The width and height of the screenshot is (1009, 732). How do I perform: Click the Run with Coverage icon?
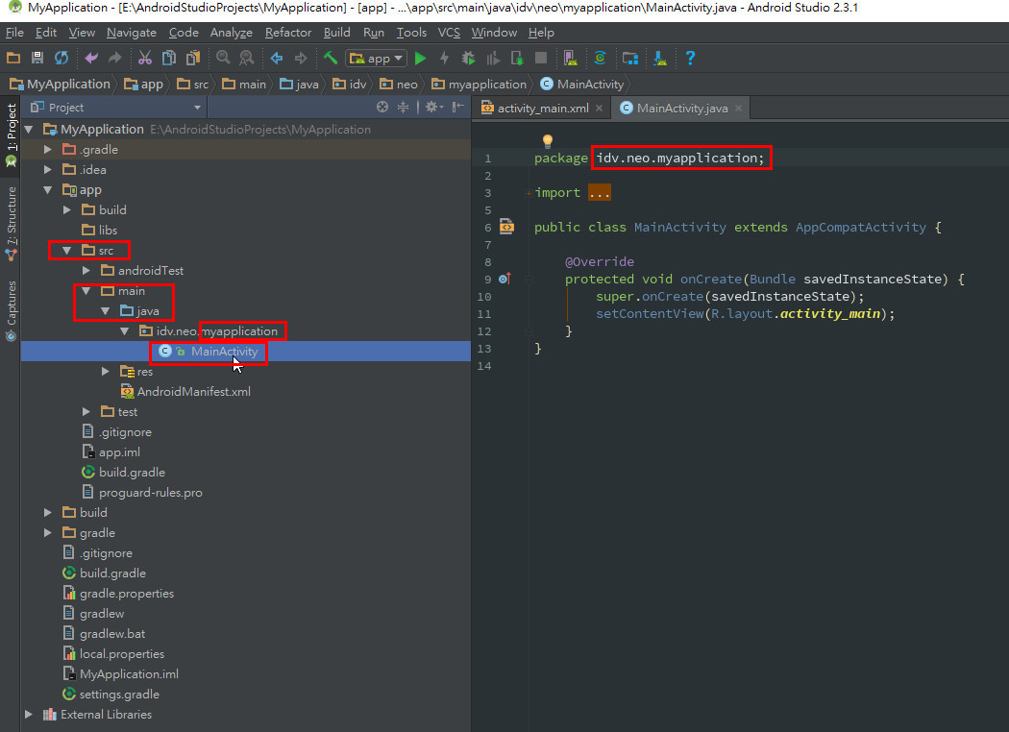point(493,59)
